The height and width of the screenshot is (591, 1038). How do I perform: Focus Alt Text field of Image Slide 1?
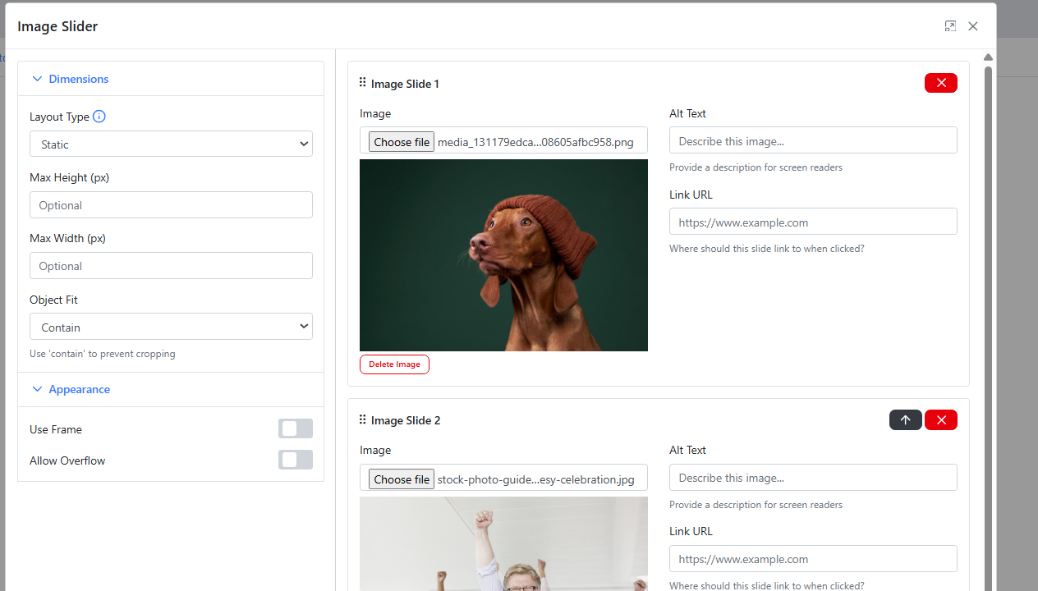tap(813, 140)
